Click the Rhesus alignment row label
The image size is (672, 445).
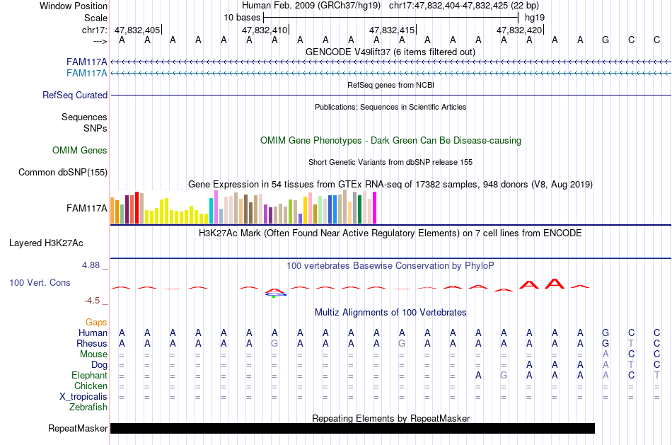(92, 343)
